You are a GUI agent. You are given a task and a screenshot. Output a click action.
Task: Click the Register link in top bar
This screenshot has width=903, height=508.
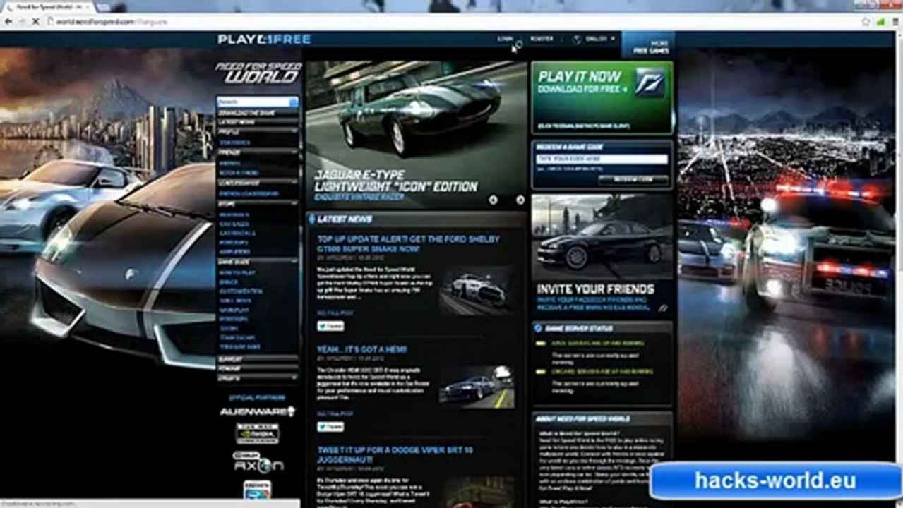(x=542, y=40)
